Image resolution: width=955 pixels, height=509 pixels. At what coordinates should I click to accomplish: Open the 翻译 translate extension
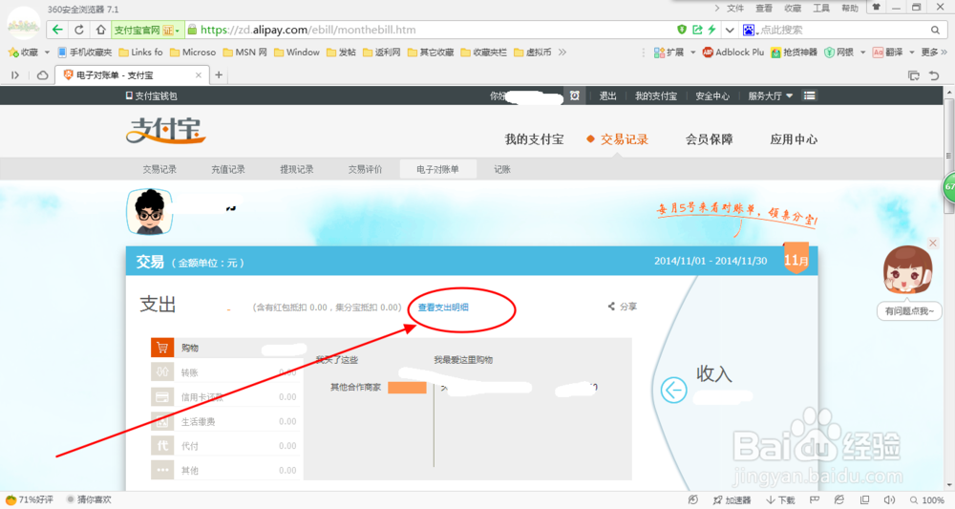coord(887,53)
